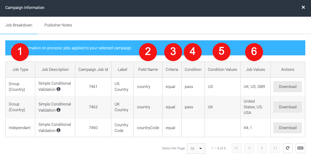Click the countryCode field name cell
This screenshot has width=311, height=158.
coord(148,128)
